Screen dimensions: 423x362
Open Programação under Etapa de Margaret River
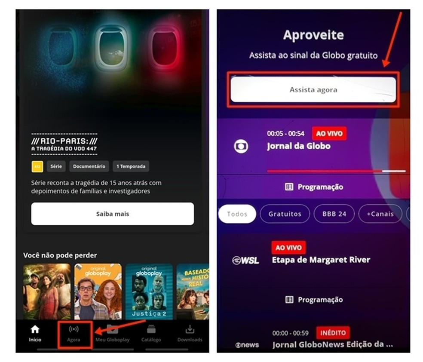pyautogui.click(x=314, y=300)
